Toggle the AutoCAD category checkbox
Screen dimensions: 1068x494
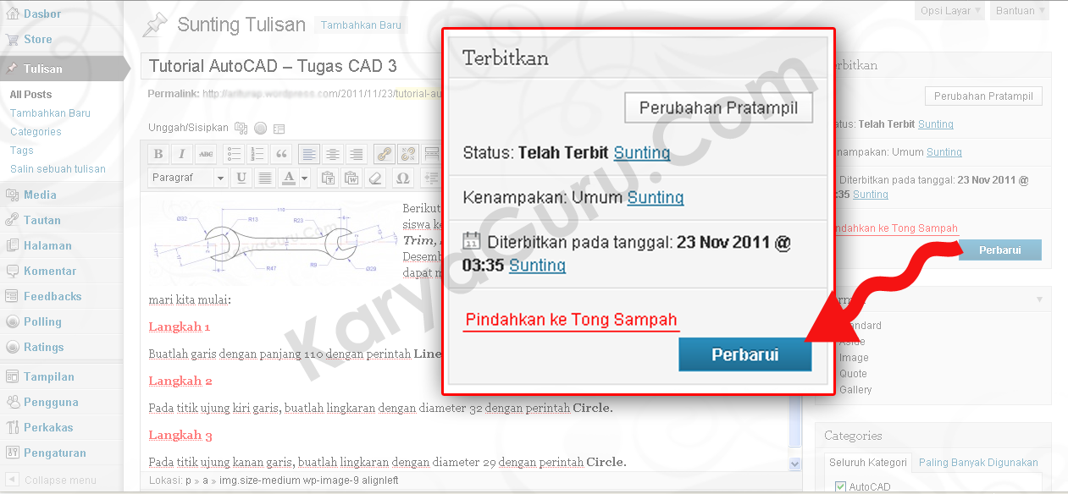[840, 486]
